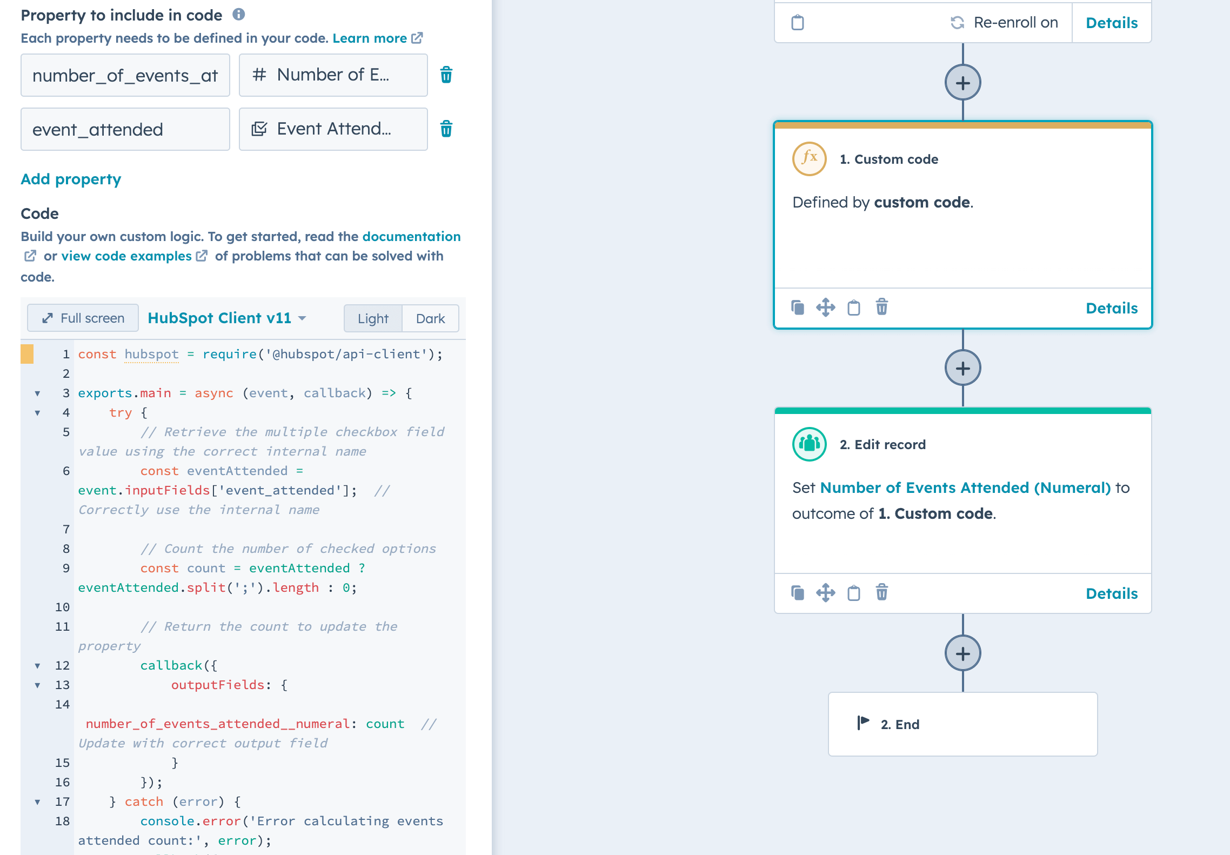Click the event_attended name input field
1230x855 pixels.
(x=125, y=129)
